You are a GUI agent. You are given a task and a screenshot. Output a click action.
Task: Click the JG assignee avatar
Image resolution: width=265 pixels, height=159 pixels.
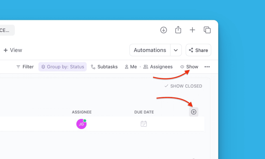click(x=81, y=124)
